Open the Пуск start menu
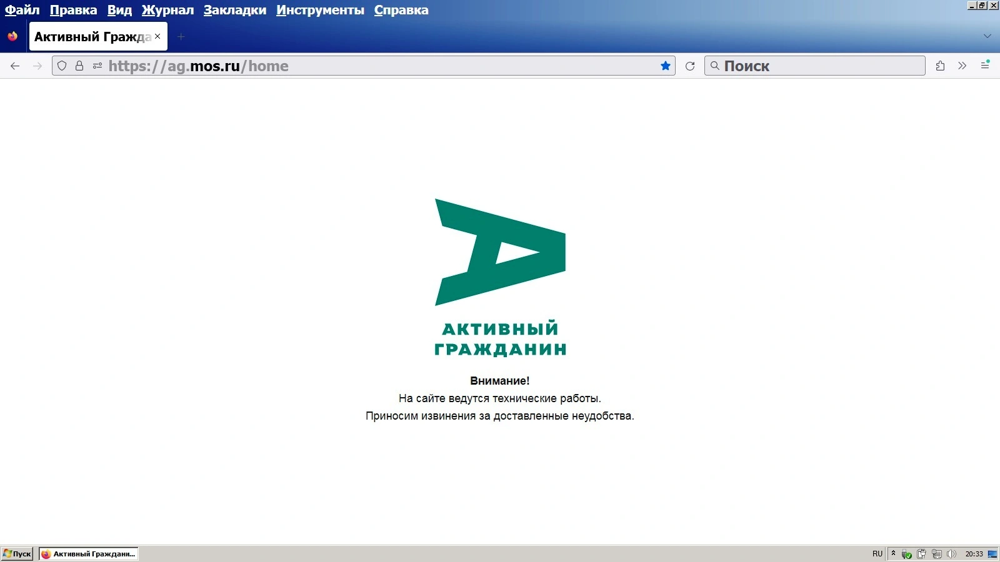Screen dimensions: 1000x562 tap(17, 554)
